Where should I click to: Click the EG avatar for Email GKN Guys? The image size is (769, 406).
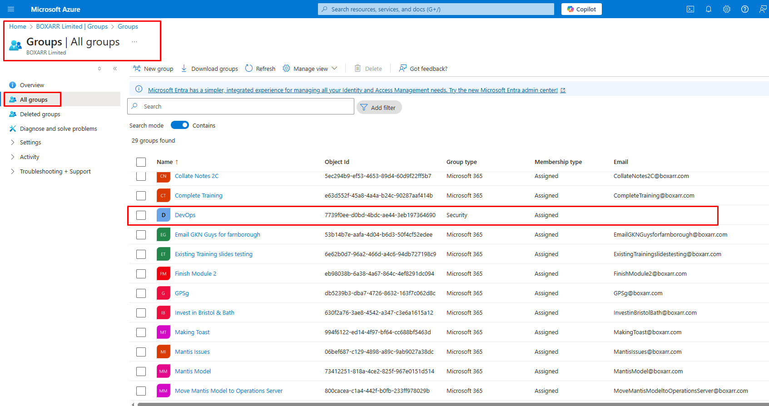tap(164, 235)
